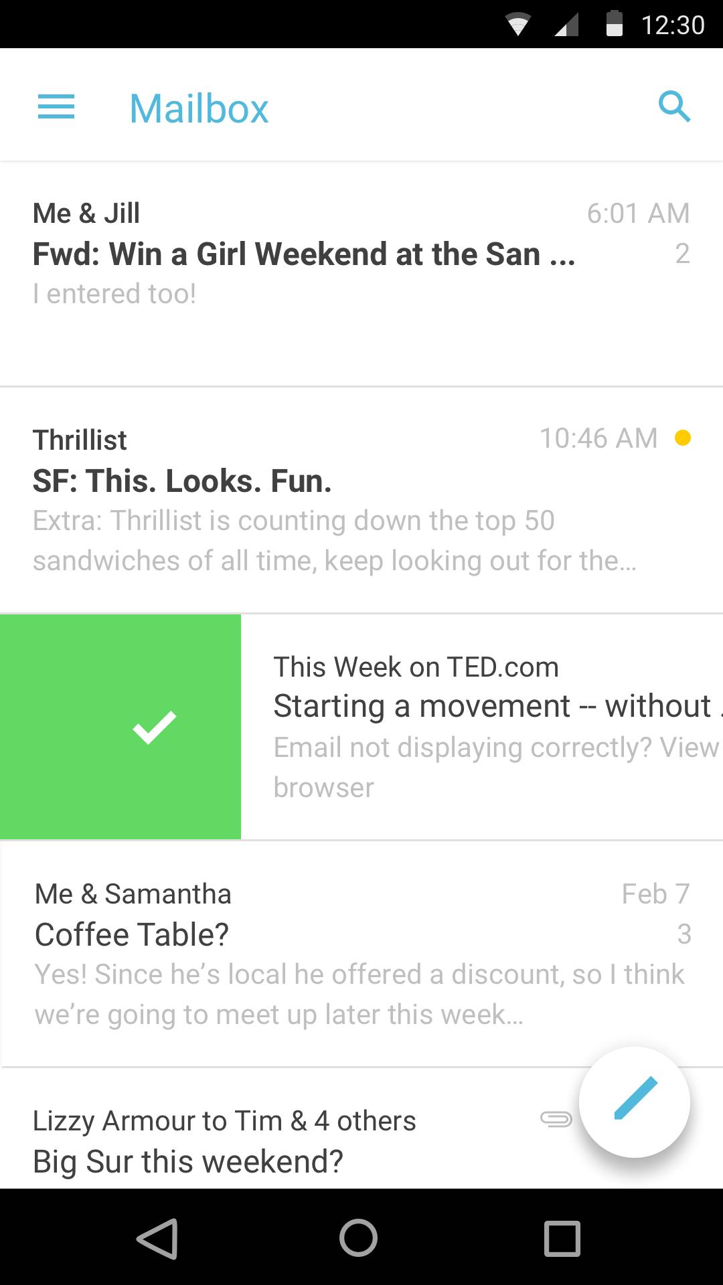The width and height of the screenshot is (723, 1285).
Task: Tap the compose pencil button
Action: (x=635, y=1100)
